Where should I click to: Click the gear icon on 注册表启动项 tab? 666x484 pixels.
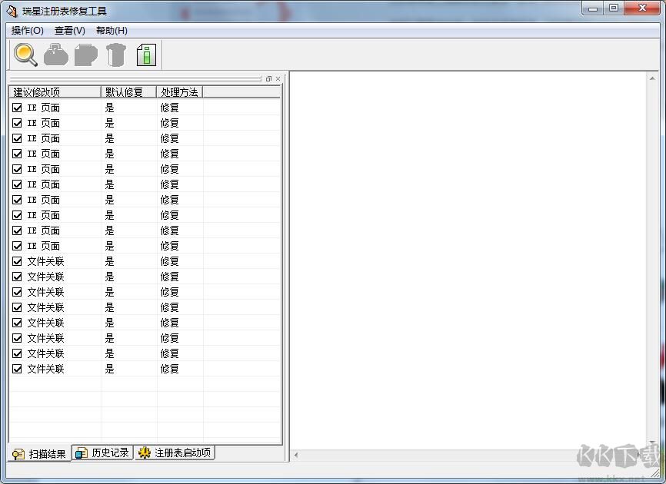point(145,453)
